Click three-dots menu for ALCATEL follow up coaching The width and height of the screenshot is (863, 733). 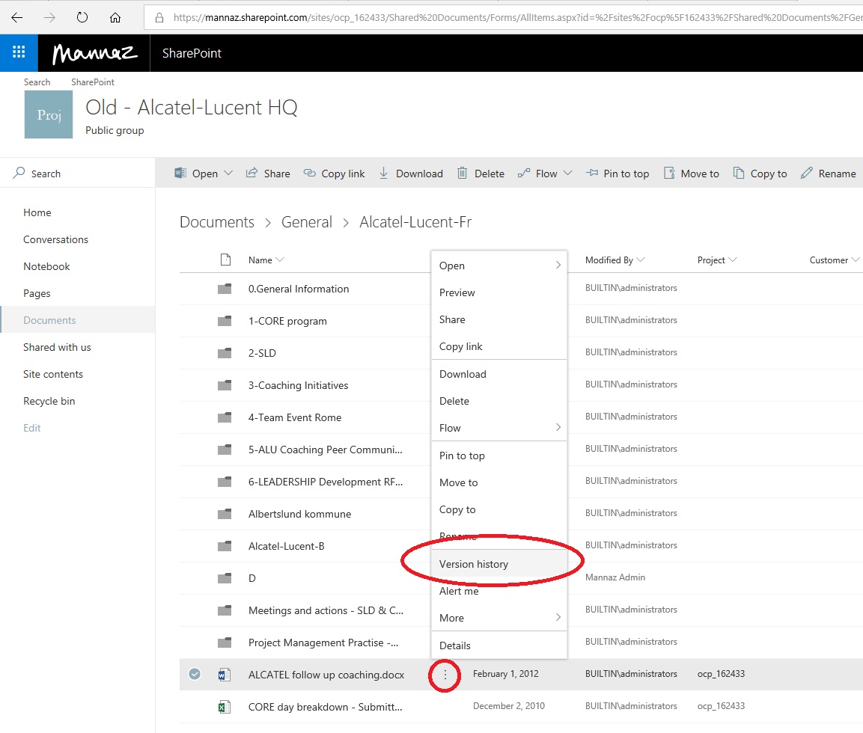coord(445,674)
